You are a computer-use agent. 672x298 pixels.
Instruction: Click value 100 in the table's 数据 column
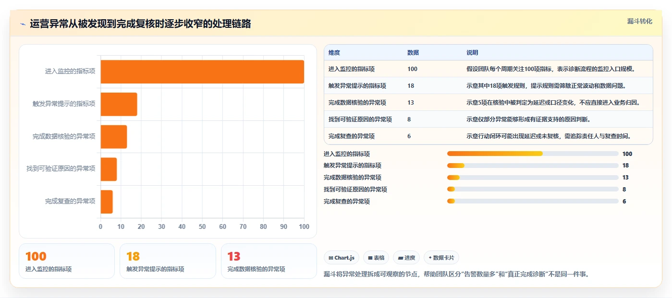(x=412, y=69)
